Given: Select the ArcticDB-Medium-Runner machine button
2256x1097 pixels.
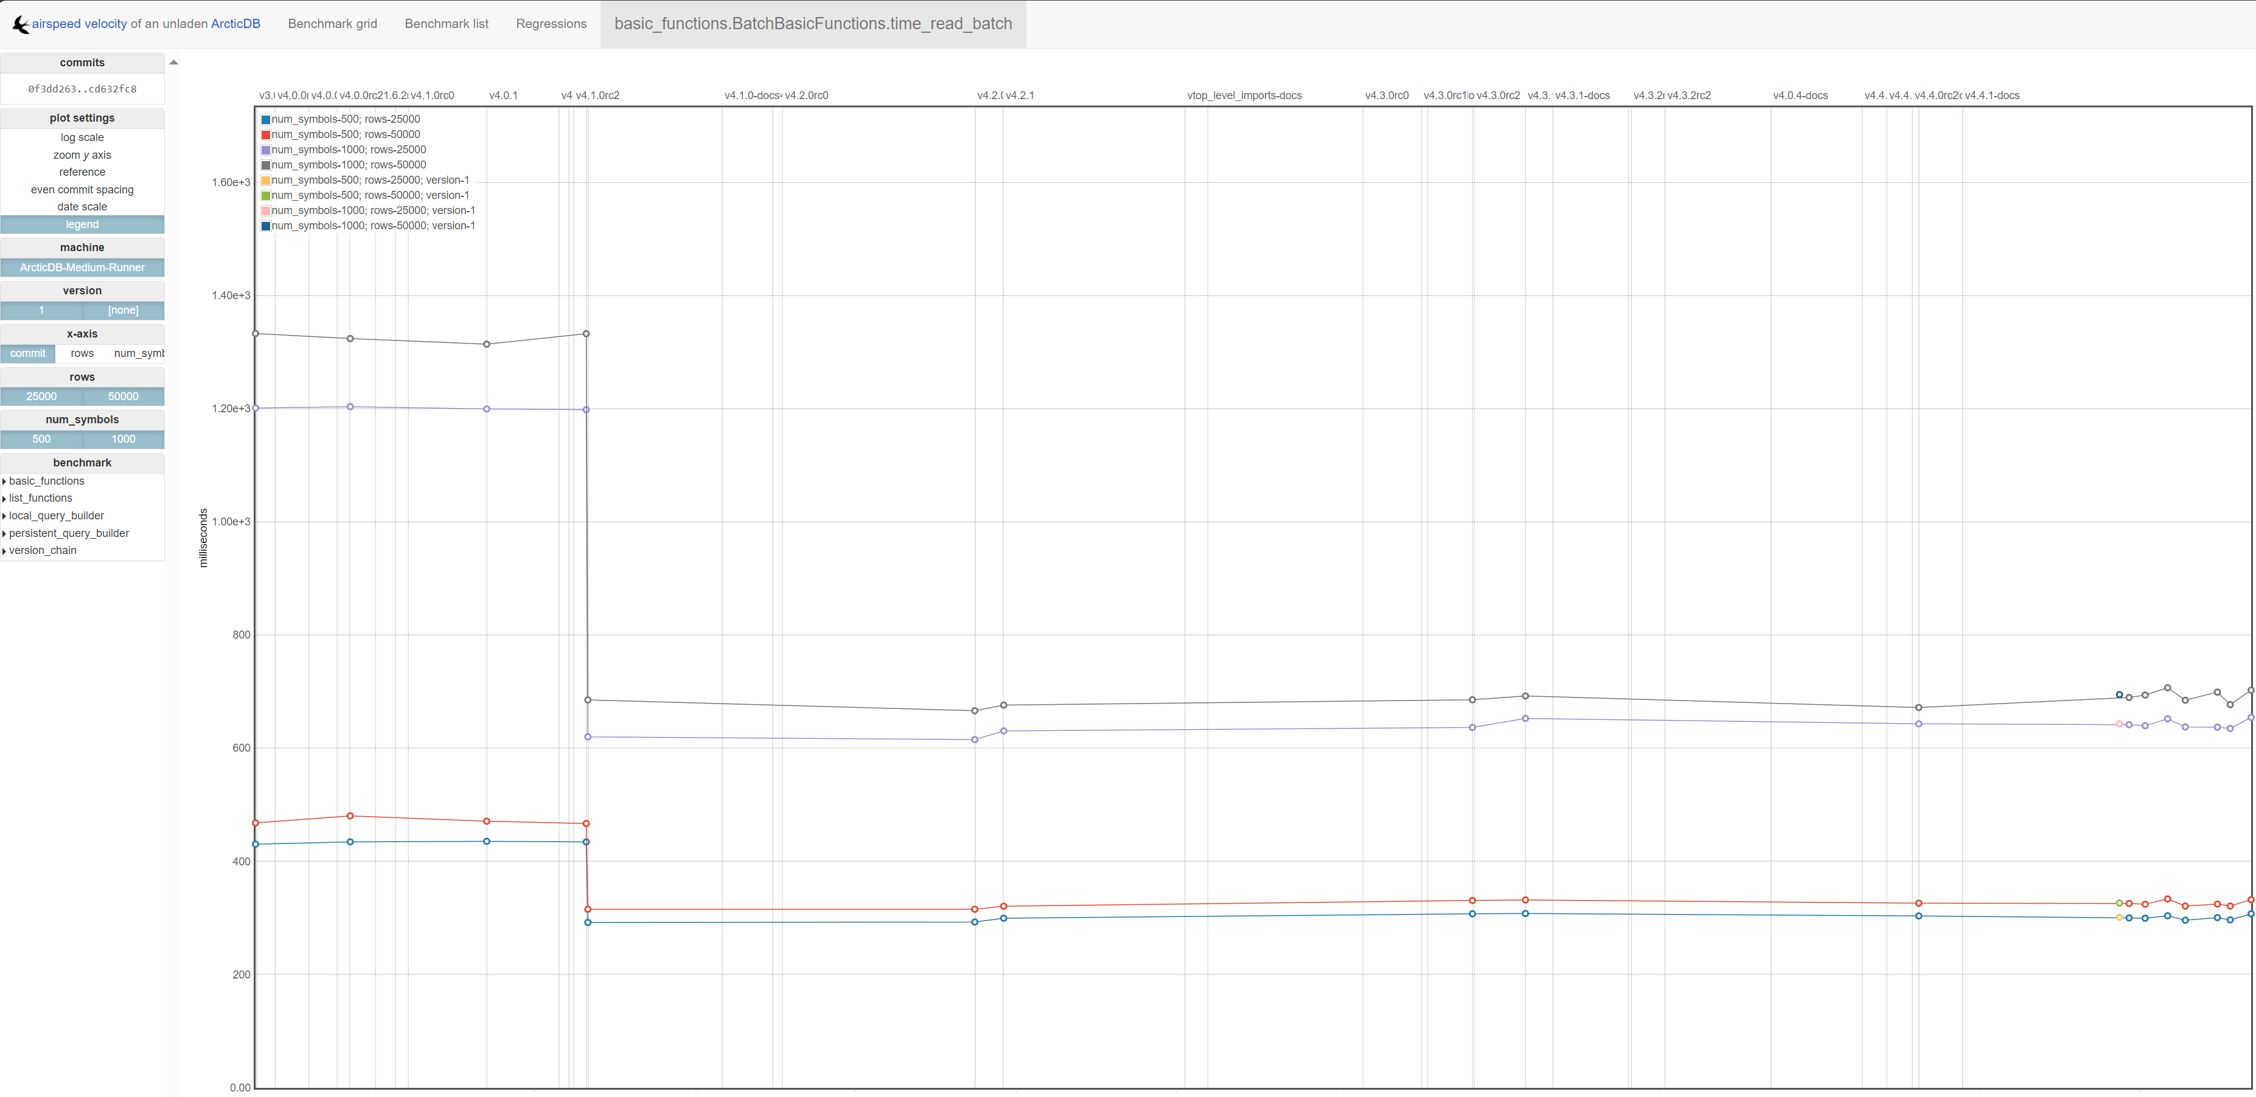Looking at the screenshot, I should (x=82, y=267).
